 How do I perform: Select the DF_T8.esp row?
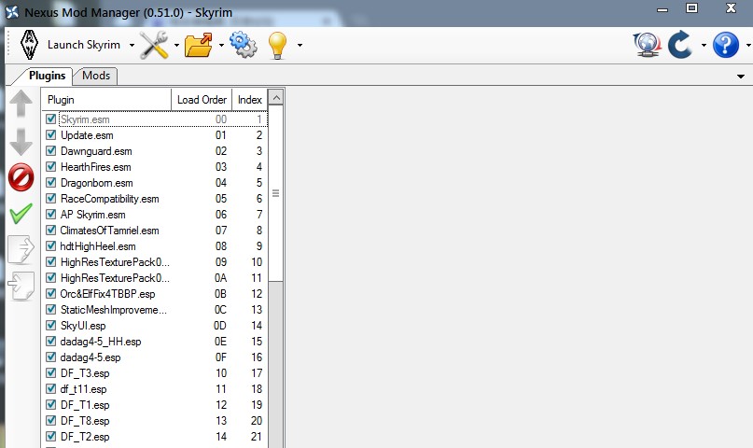tap(155, 421)
